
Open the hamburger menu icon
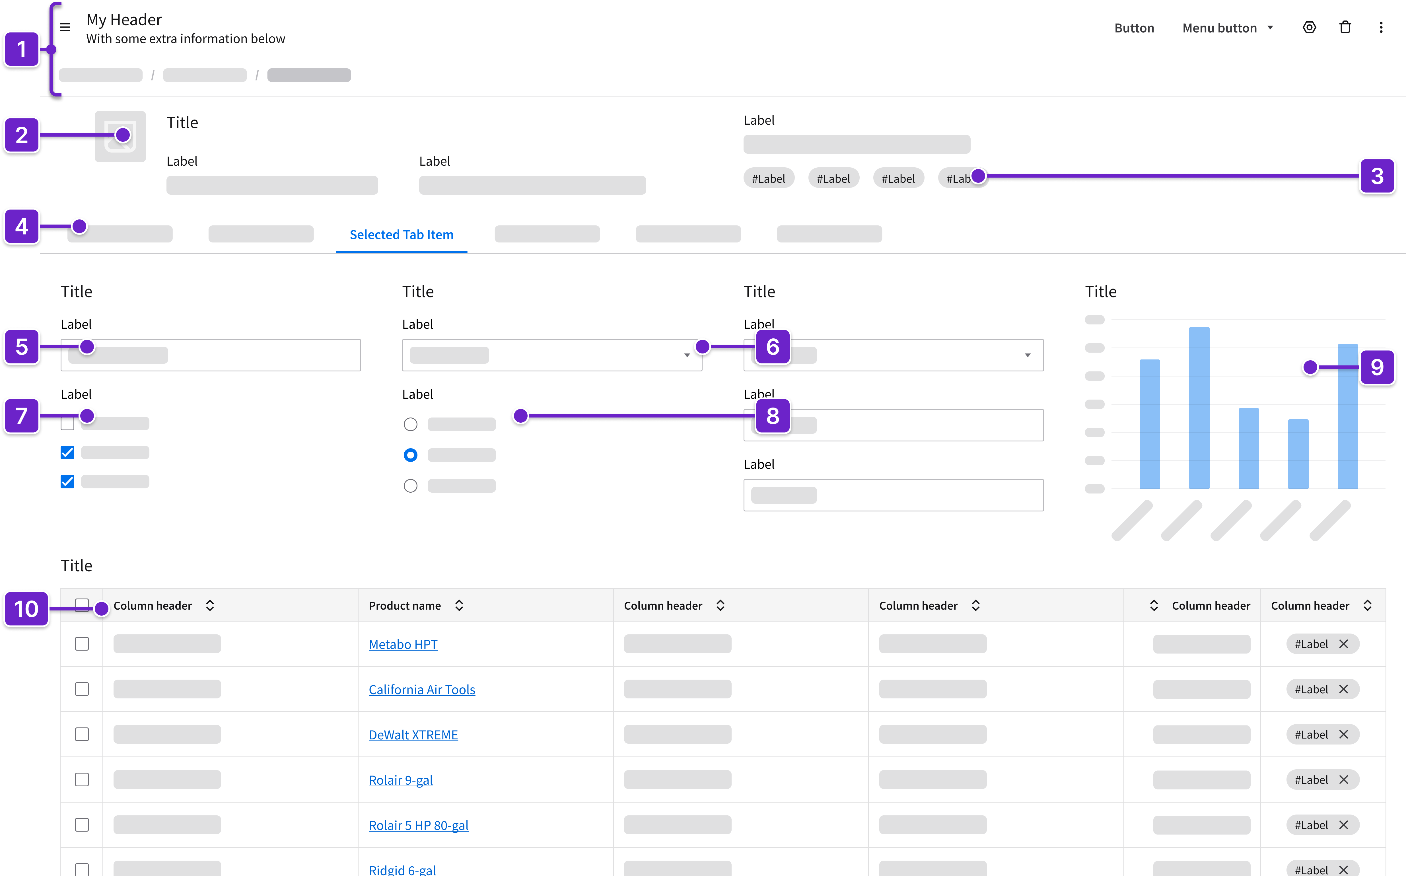pos(65,27)
